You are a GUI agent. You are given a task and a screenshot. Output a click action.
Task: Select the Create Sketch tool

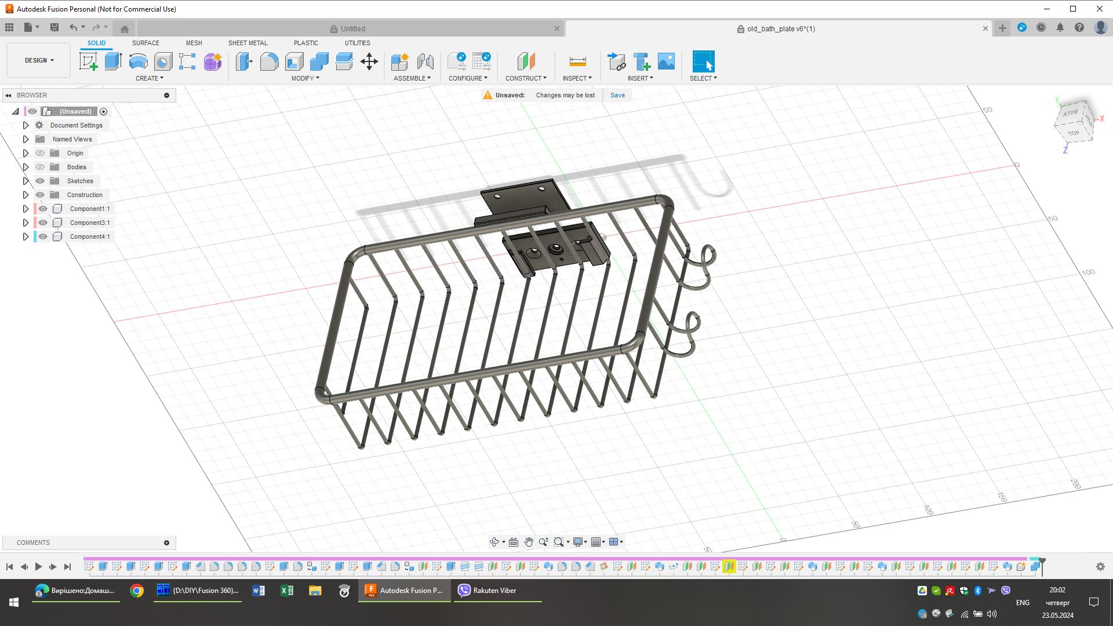[89, 61]
